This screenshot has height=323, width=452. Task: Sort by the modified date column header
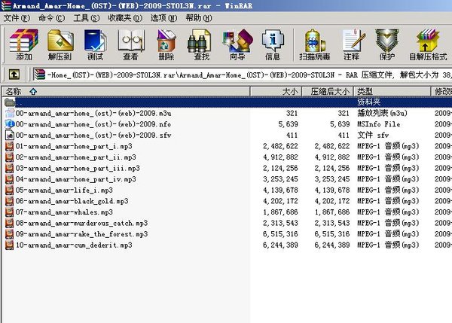tap(441, 91)
